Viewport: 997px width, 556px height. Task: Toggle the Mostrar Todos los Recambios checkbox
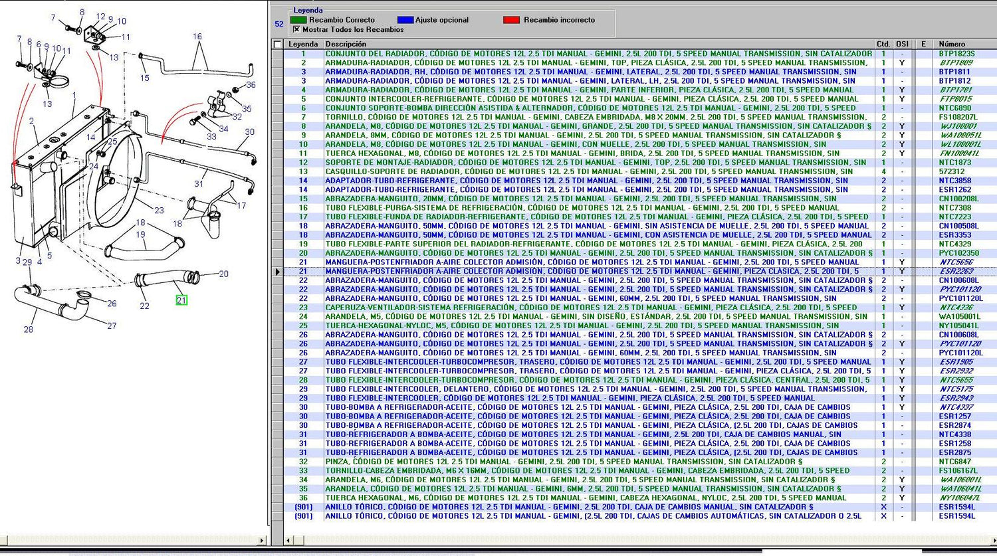pos(296,29)
